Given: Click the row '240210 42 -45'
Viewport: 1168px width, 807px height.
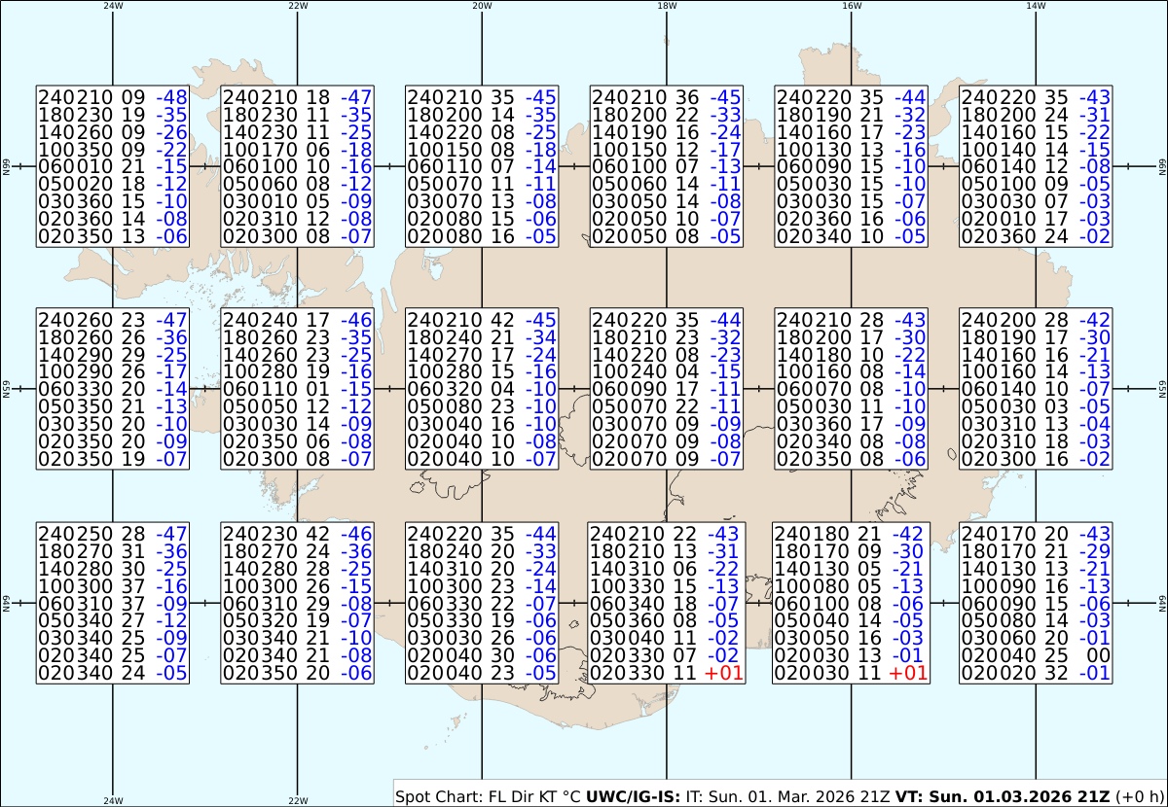Looking at the screenshot, I should tap(482, 319).
